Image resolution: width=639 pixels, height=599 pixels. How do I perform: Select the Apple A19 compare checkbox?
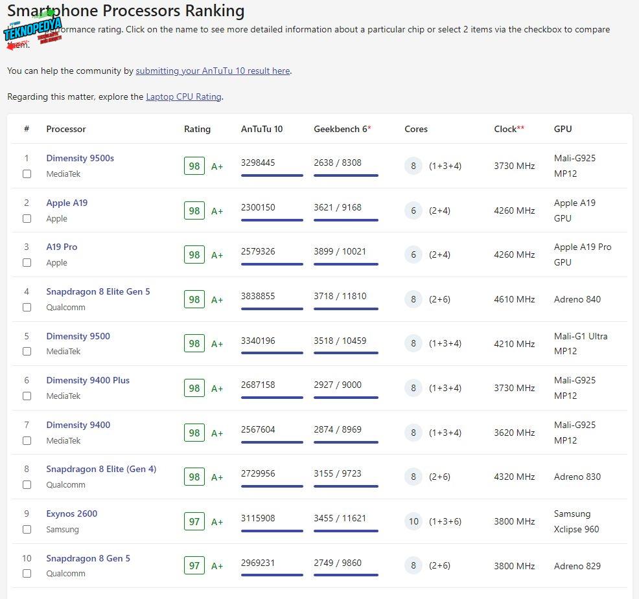(x=27, y=219)
